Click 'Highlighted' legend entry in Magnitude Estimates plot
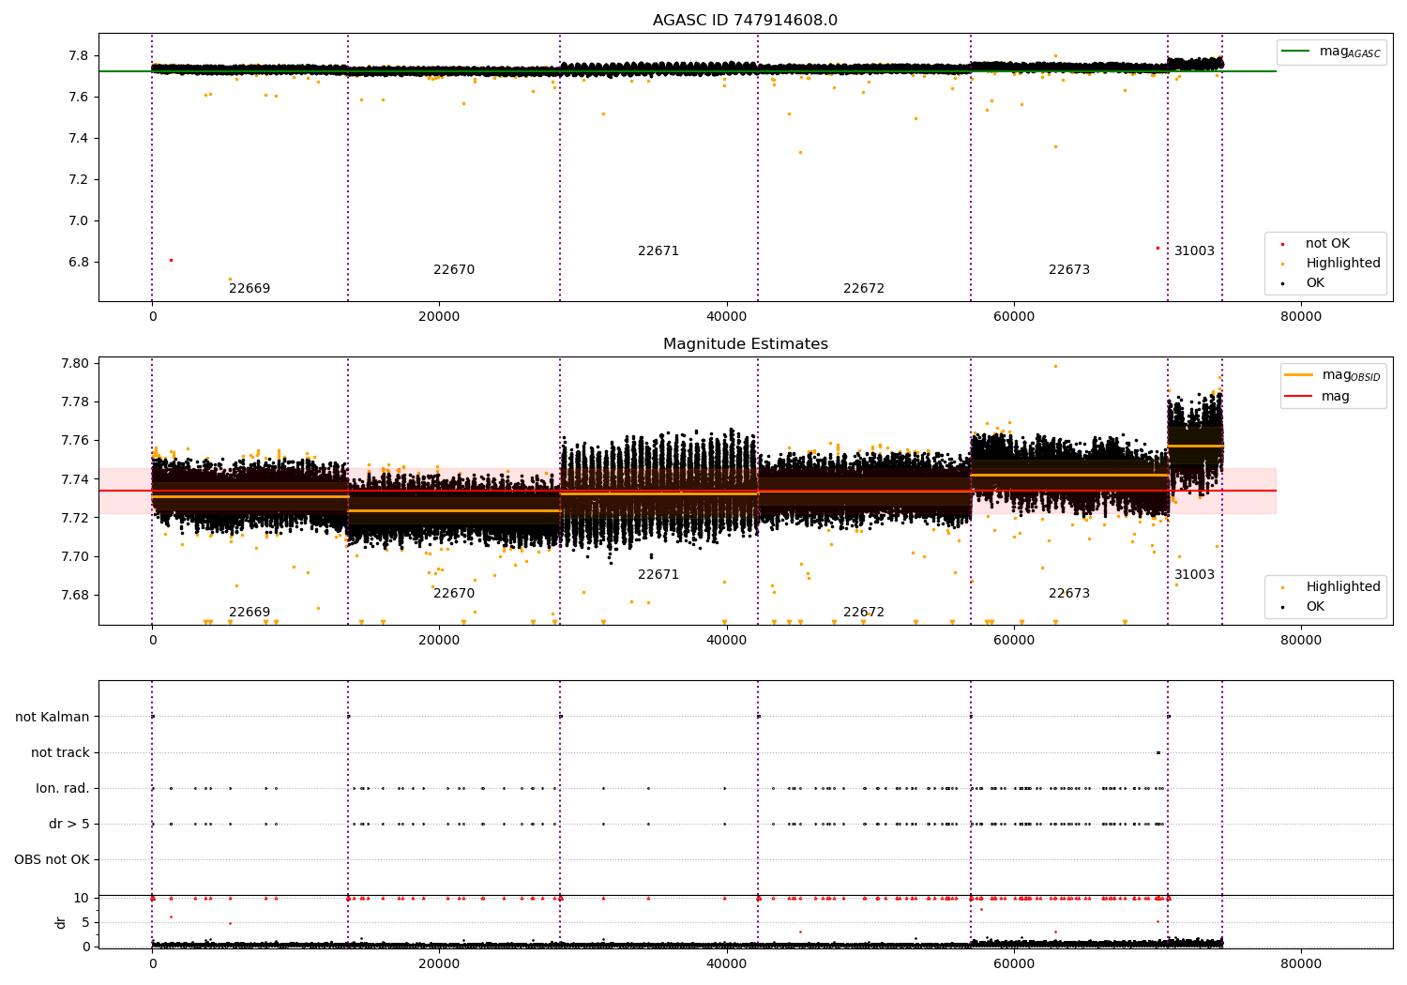 (x=1342, y=587)
